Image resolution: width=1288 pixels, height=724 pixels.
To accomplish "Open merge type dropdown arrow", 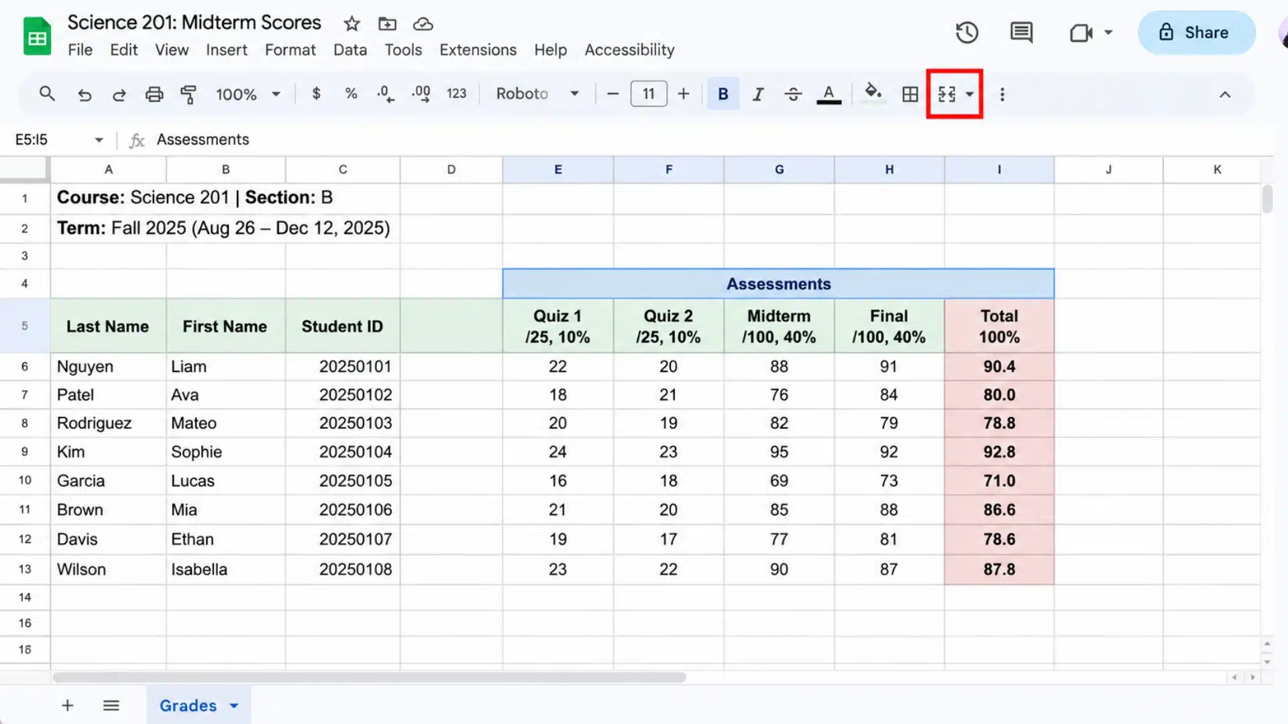I will click(x=969, y=95).
